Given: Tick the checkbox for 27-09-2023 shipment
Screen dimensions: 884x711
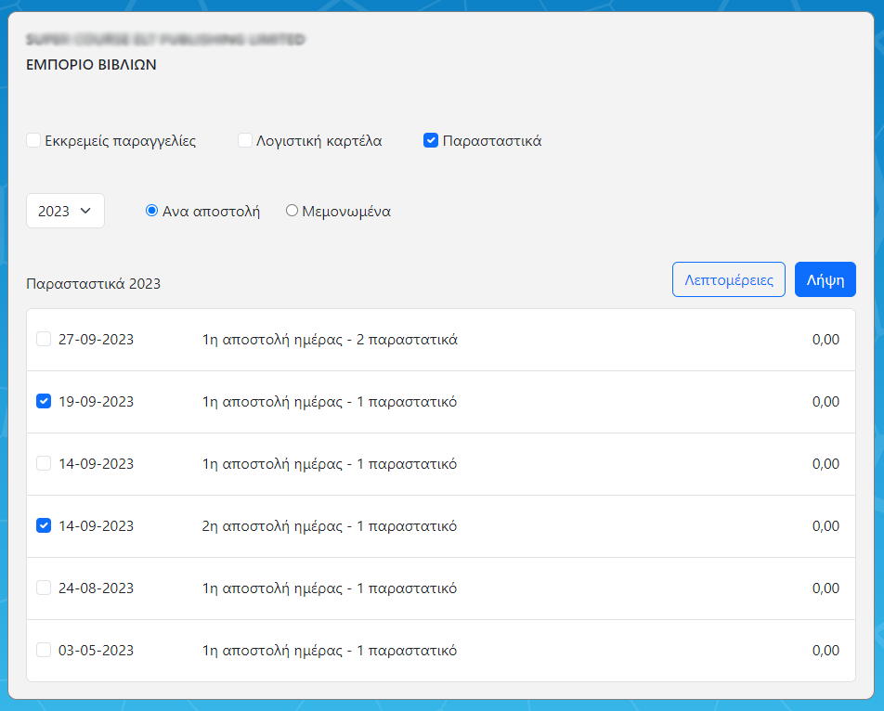Looking at the screenshot, I should coord(44,340).
